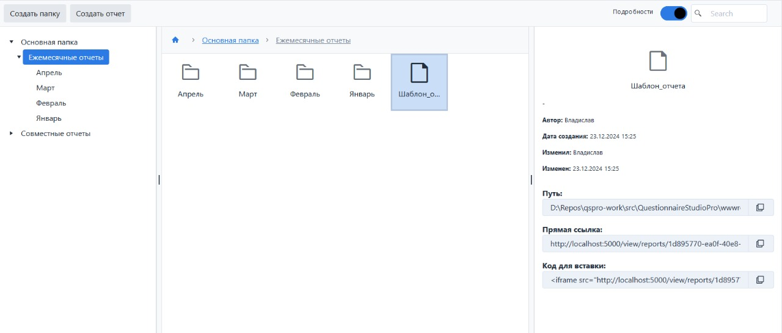The width and height of the screenshot is (782, 333).
Task: Toggle the Подробности switch off
Action: click(x=673, y=13)
